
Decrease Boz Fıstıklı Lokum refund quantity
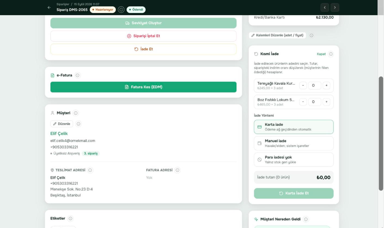click(303, 102)
